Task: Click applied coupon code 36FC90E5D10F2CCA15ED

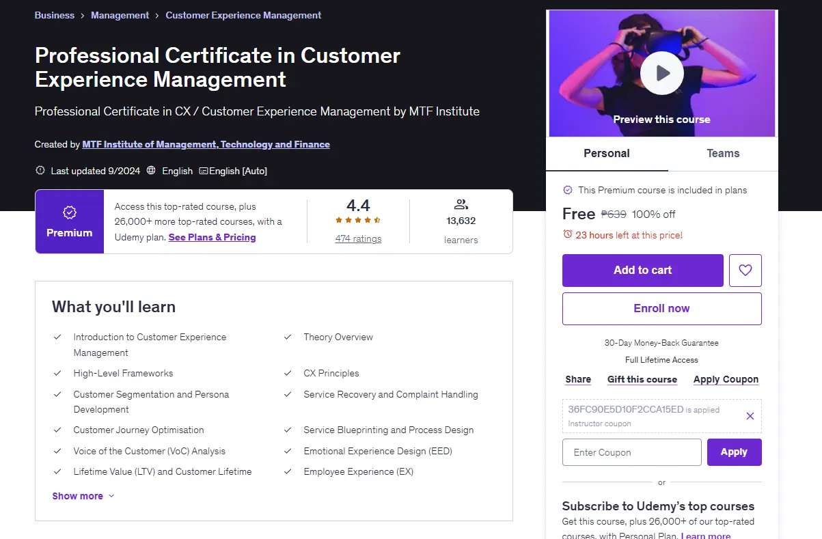Action: 625,409
